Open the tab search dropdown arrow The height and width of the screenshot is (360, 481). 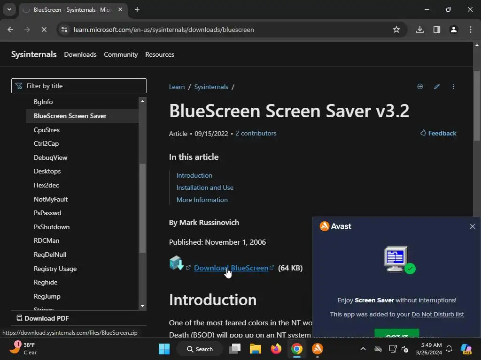9,9
